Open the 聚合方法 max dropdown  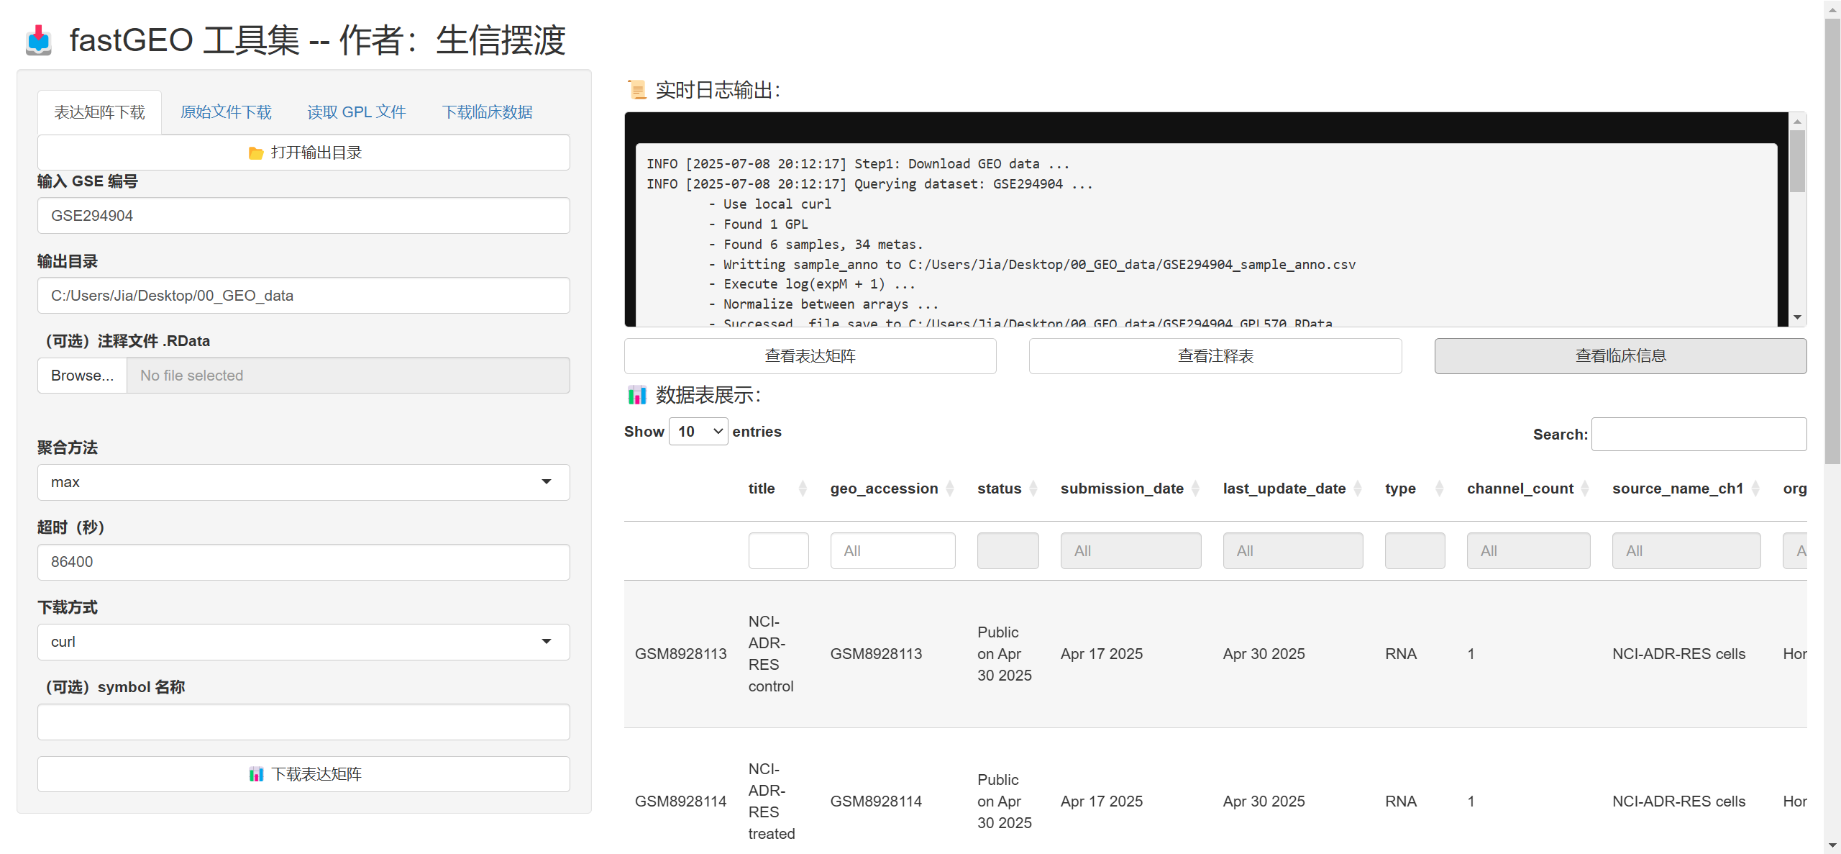click(303, 482)
